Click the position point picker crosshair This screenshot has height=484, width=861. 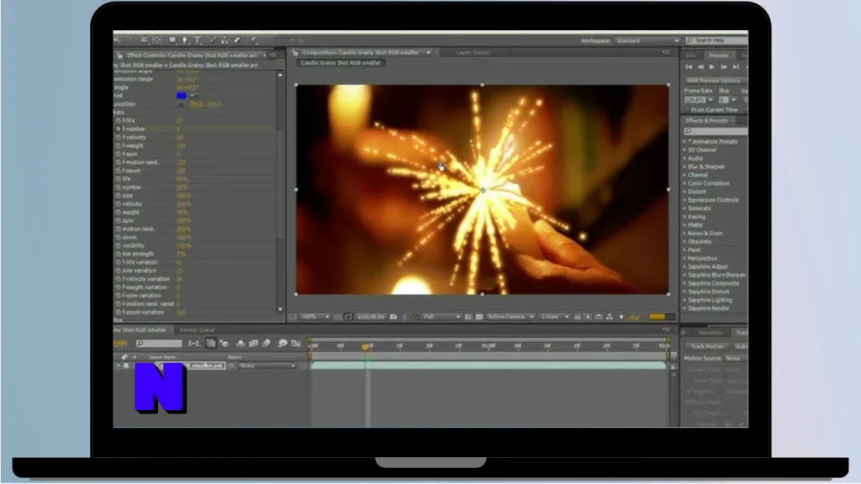coord(182,103)
